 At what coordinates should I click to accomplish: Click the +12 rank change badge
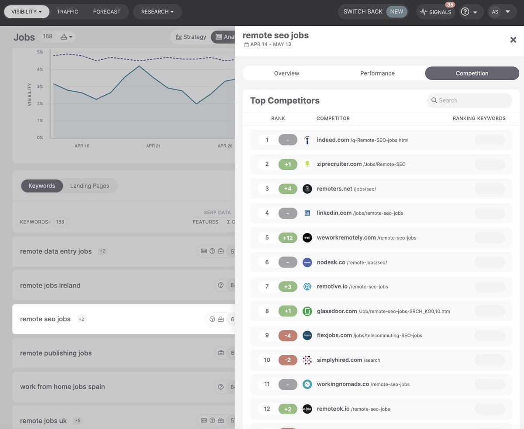(x=288, y=238)
